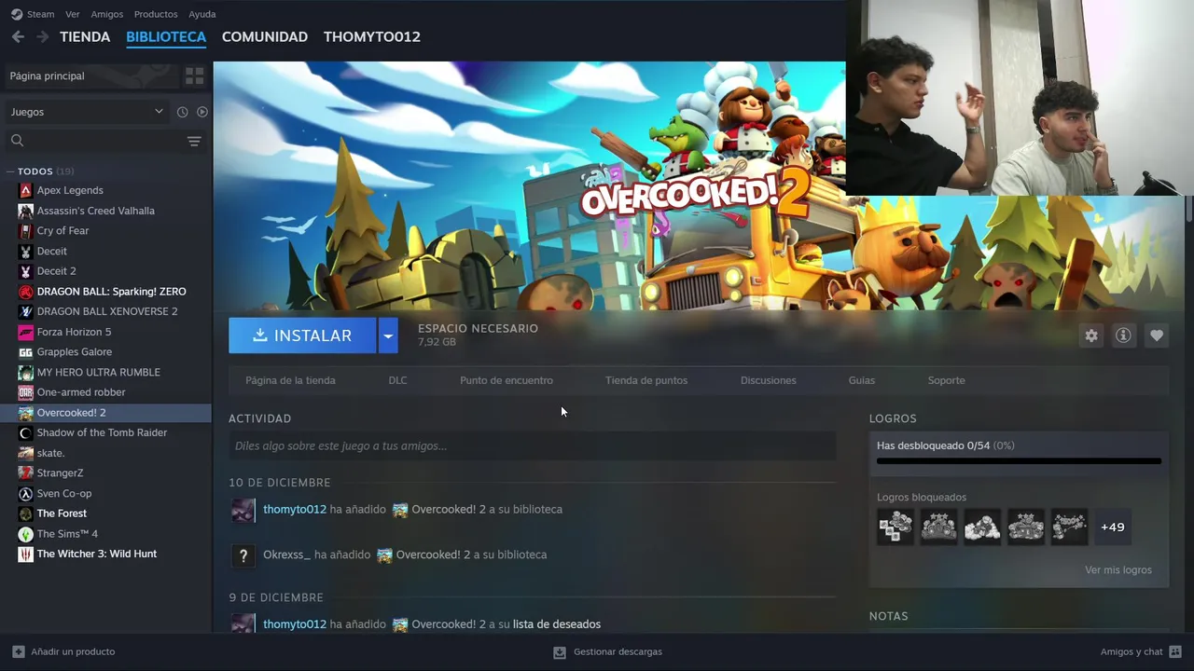Click the INSTALAR button
Image resolution: width=1194 pixels, height=671 pixels.
pyautogui.click(x=302, y=335)
